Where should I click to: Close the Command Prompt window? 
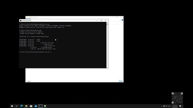pyautogui.click(x=106, y=20)
